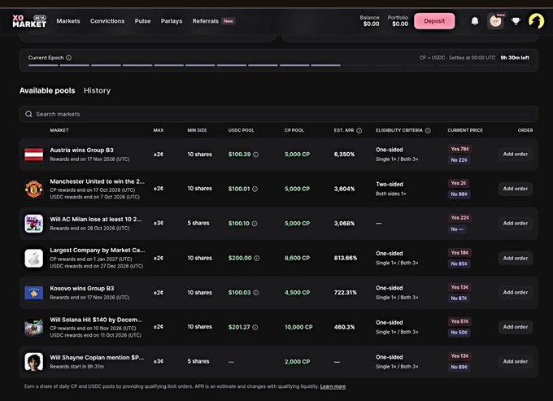Open the Convictions nav item
Viewport: 553px width, 401px height.
point(107,21)
